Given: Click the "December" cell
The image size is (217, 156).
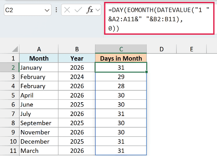Looking at the screenshot, I should coord(39,141).
